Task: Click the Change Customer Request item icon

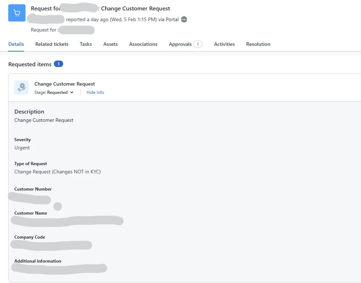Action: click(x=22, y=87)
